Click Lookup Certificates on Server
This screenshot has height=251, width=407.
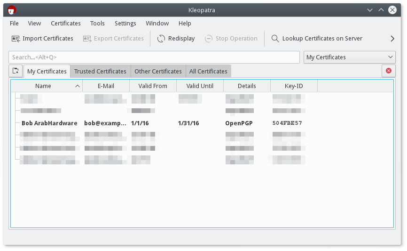[317, 39]
